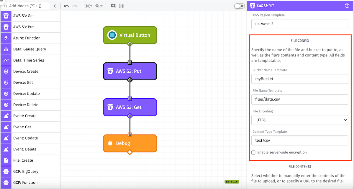Collapse the node palette with the back arrow
The height and width of the screenshot is (189, 354).
[x=55, y=6]
